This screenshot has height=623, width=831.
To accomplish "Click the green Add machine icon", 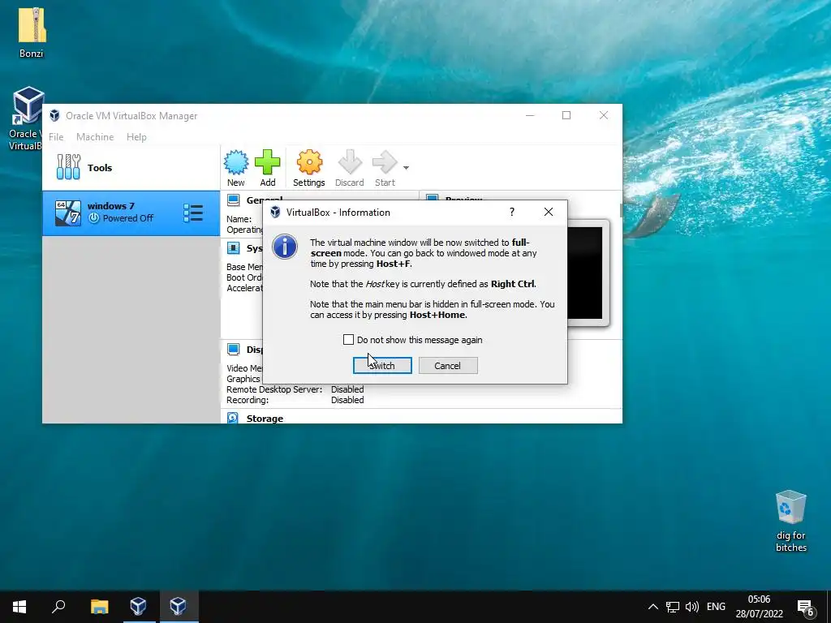I will click(268, 162).
